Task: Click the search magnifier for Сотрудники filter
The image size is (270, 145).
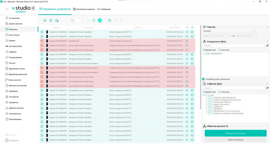Action: pos(267,46)
